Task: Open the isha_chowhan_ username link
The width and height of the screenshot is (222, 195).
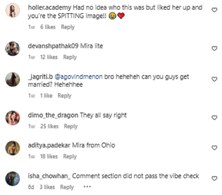Action: tap(49, 176)
